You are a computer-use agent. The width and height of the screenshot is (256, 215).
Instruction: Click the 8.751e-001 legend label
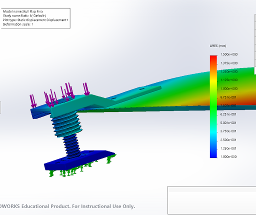228,97
